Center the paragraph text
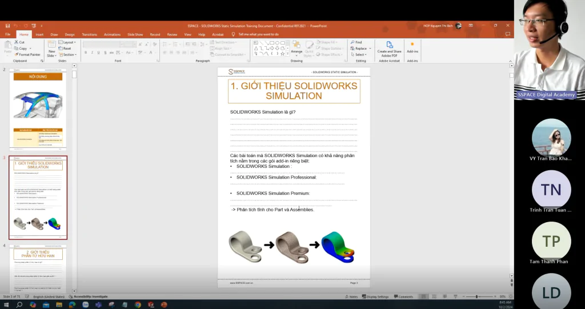The width and height of the screenshot is (585, 309). point(171,53)
